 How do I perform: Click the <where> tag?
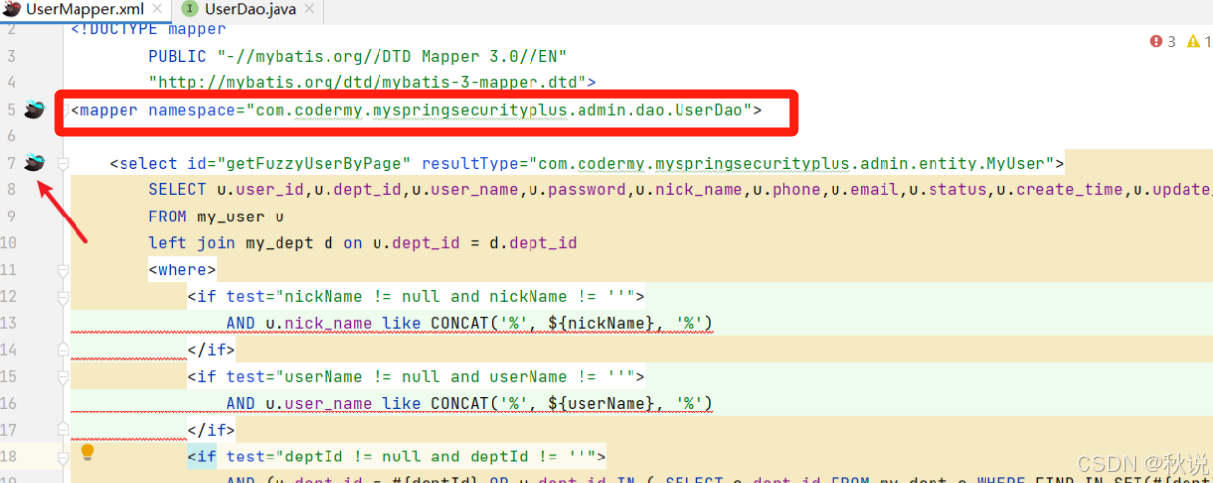181,269
